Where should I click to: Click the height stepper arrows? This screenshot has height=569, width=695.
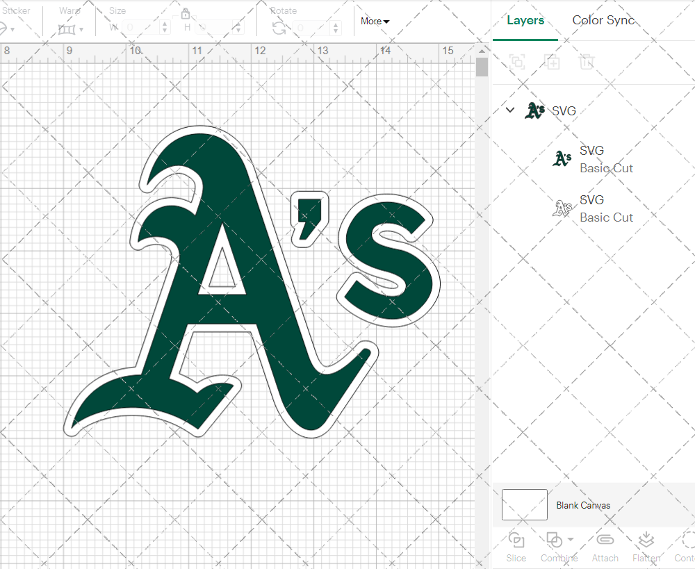[238, 28]
